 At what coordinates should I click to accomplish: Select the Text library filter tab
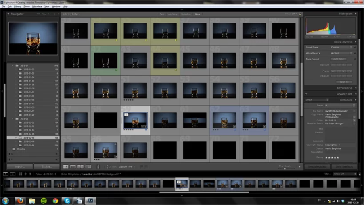click(162, 14)
